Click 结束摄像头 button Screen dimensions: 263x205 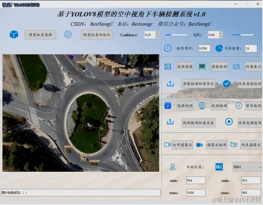click(251, 145)
